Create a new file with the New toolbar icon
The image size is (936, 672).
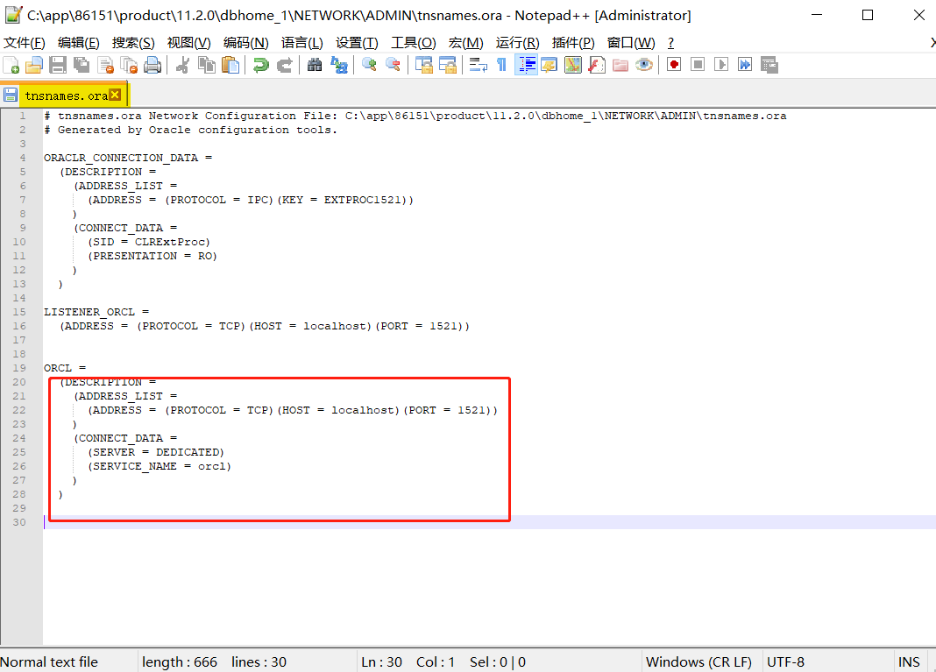11,65
